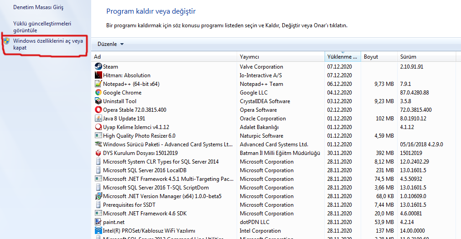Select the Hitman: Absolution icon
Viewport: 461px width, 239px height.
(98, 75)
